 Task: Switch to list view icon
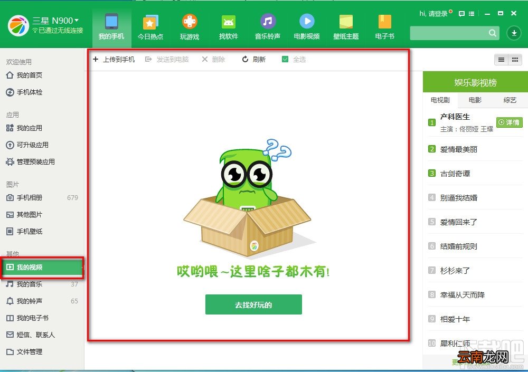(501, 60)
